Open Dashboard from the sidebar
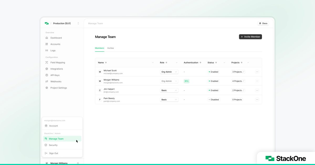Viewport: 315px width, 165px height. [x=56, y=38]
